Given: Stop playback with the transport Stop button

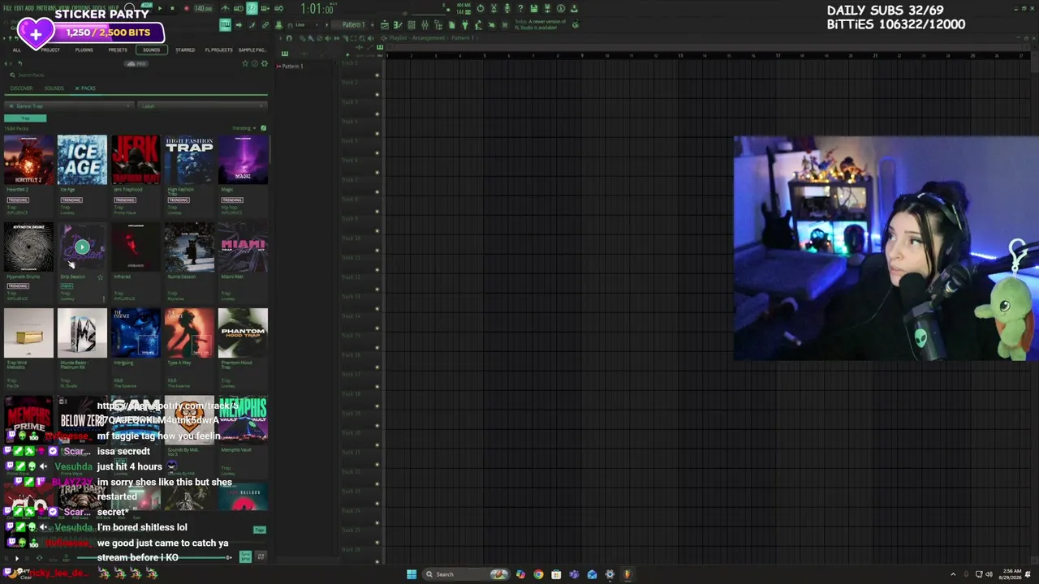Looking at the screenshot, I should pyautogui.click(x=172, y=8).
